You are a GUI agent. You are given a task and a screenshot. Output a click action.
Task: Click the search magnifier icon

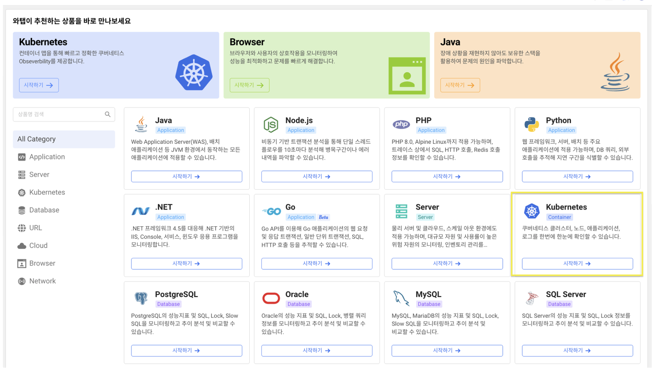click(x=108, y=114)
